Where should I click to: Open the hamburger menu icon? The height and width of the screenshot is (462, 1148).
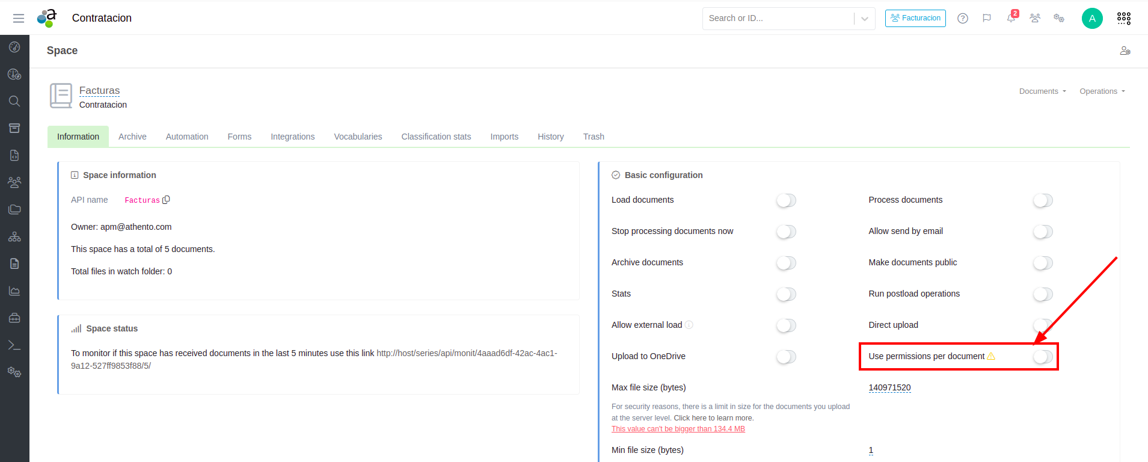pyautogui.click(x=19, y=18)
